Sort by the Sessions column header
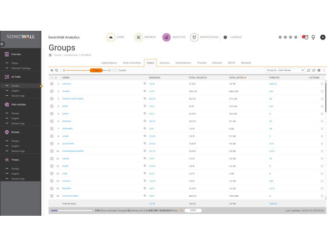The width and height of the screenshot is (328, 246). point(155,77)
